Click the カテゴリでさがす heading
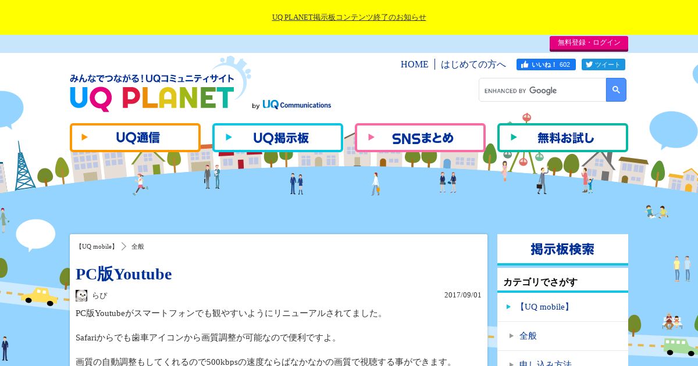 [540, 282]
